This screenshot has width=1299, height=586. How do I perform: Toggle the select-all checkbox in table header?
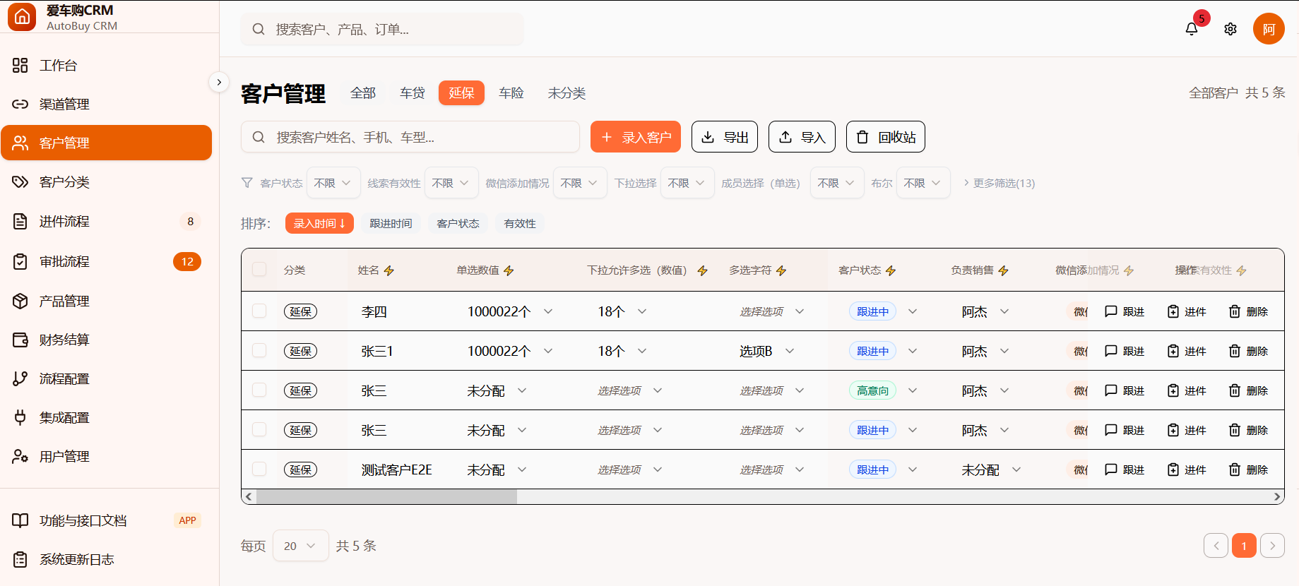point(259,269)
